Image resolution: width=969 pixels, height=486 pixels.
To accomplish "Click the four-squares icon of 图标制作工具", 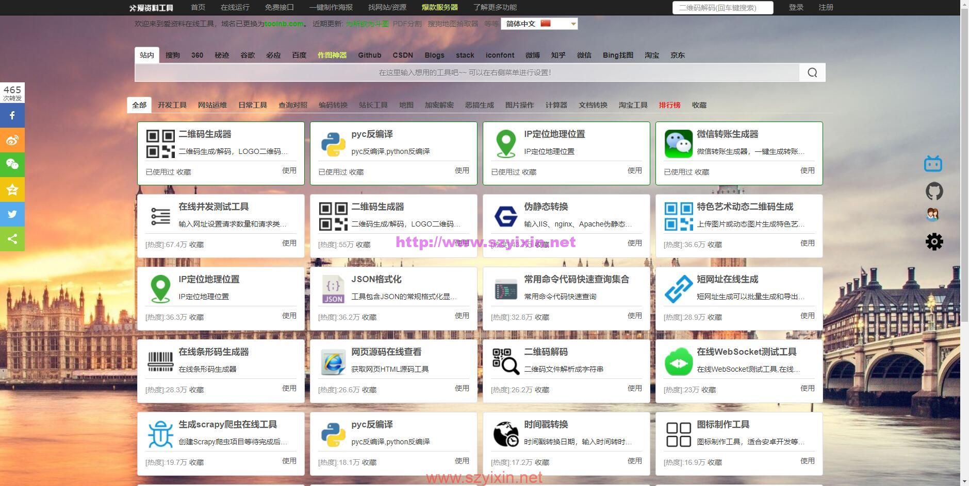I will coord(679,435).
